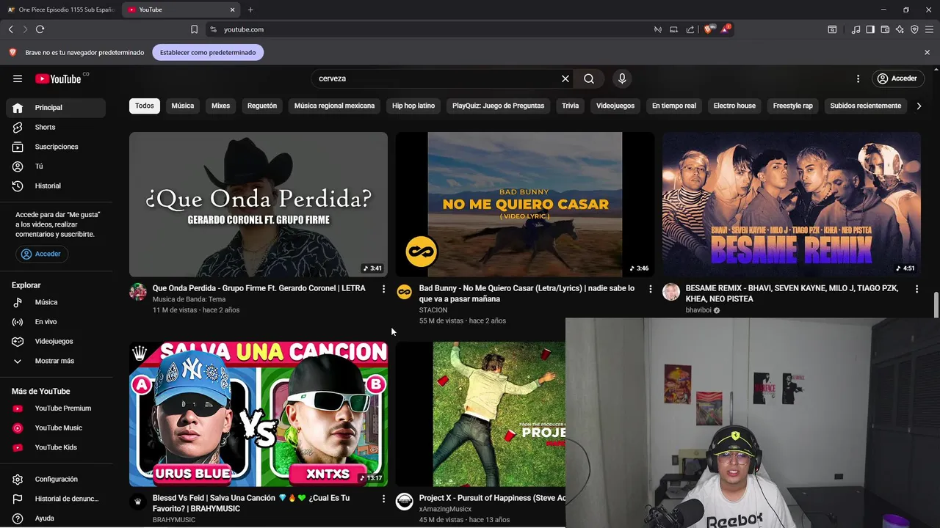Image resolution: width=940 pixels, height=528 pixels.
Task: Open more options for Blessd Vs Feid video
Action: [x=383, y=499]
